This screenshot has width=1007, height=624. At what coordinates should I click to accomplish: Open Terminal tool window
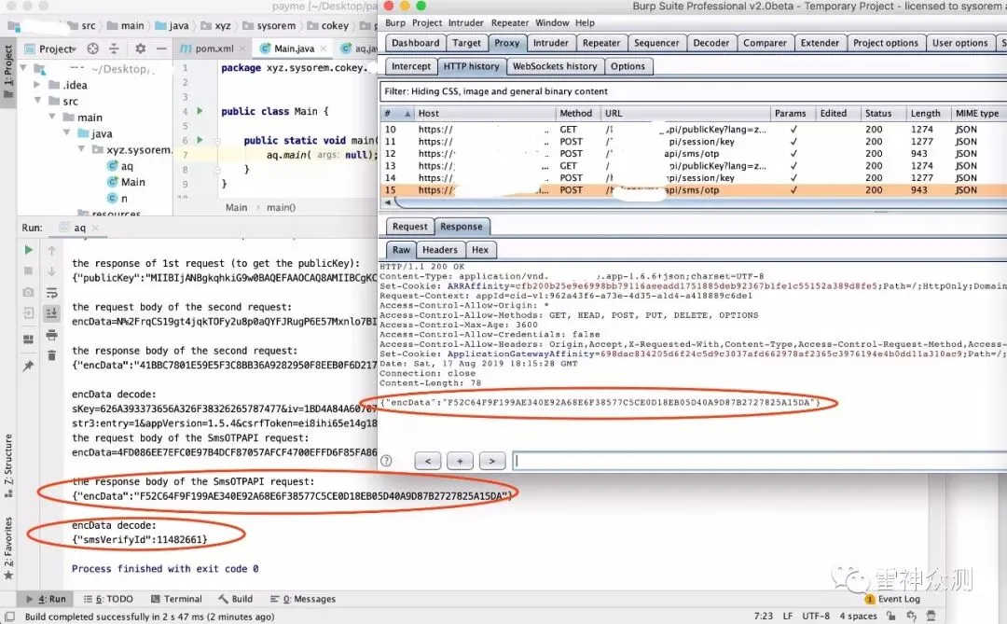tap(176, 599)
